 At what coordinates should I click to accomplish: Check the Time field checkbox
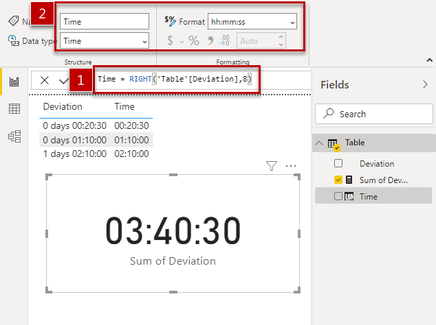pos(338,196)
